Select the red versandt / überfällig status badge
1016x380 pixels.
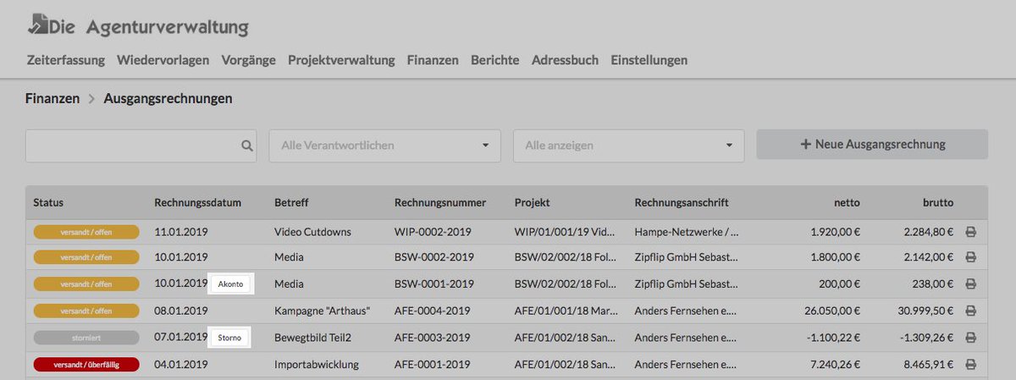86,365
